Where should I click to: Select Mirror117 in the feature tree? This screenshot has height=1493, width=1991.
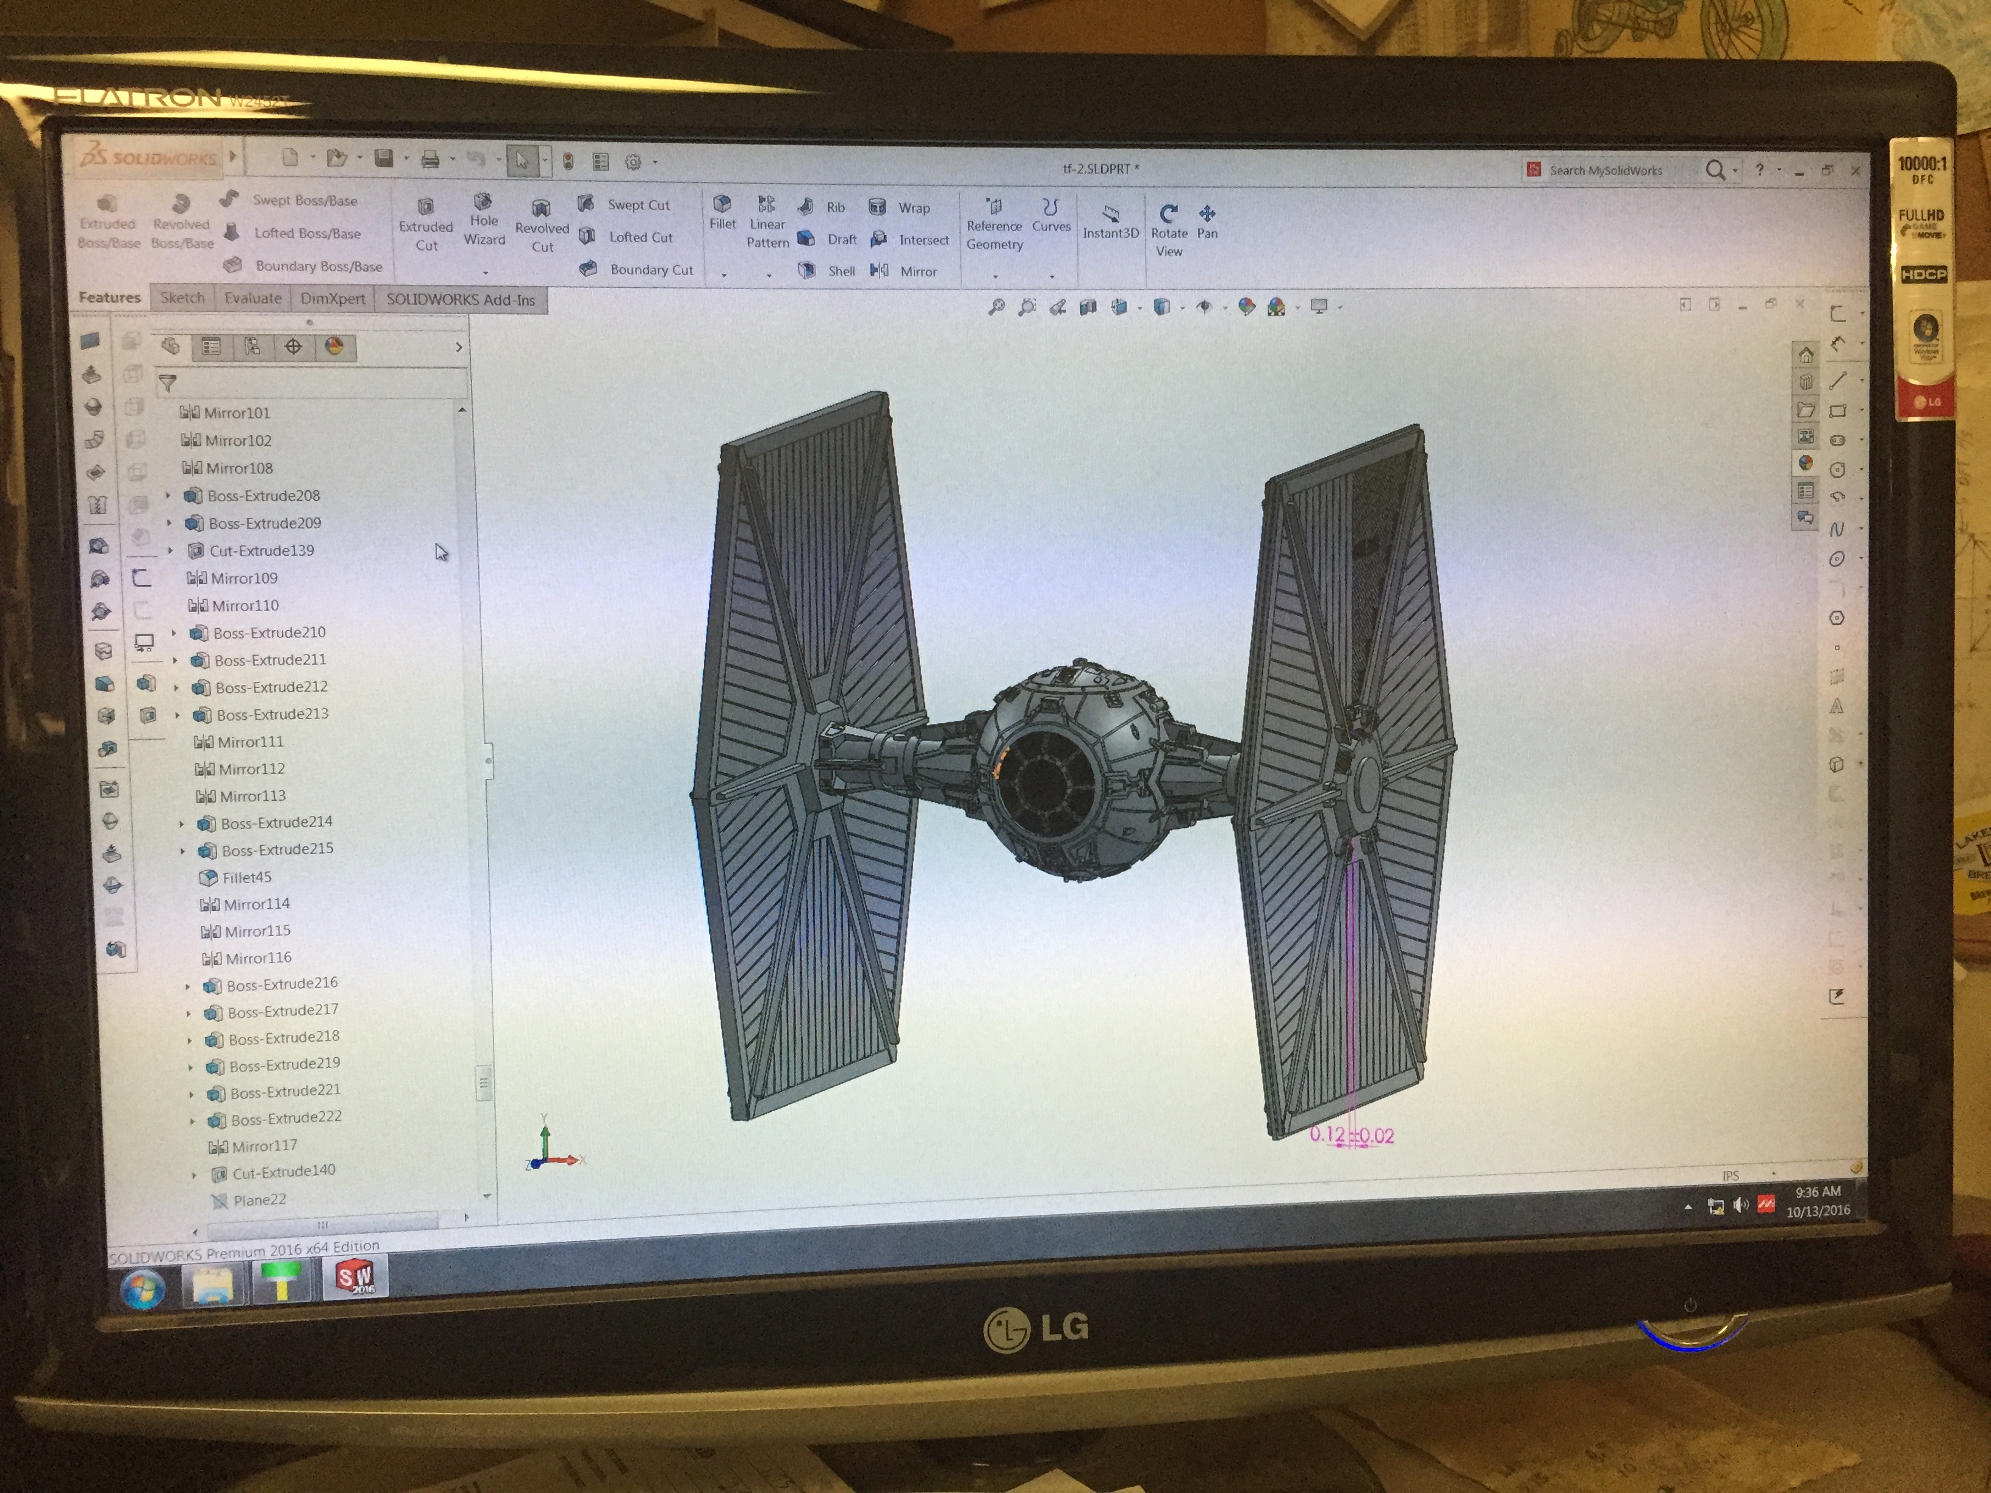252,1145
